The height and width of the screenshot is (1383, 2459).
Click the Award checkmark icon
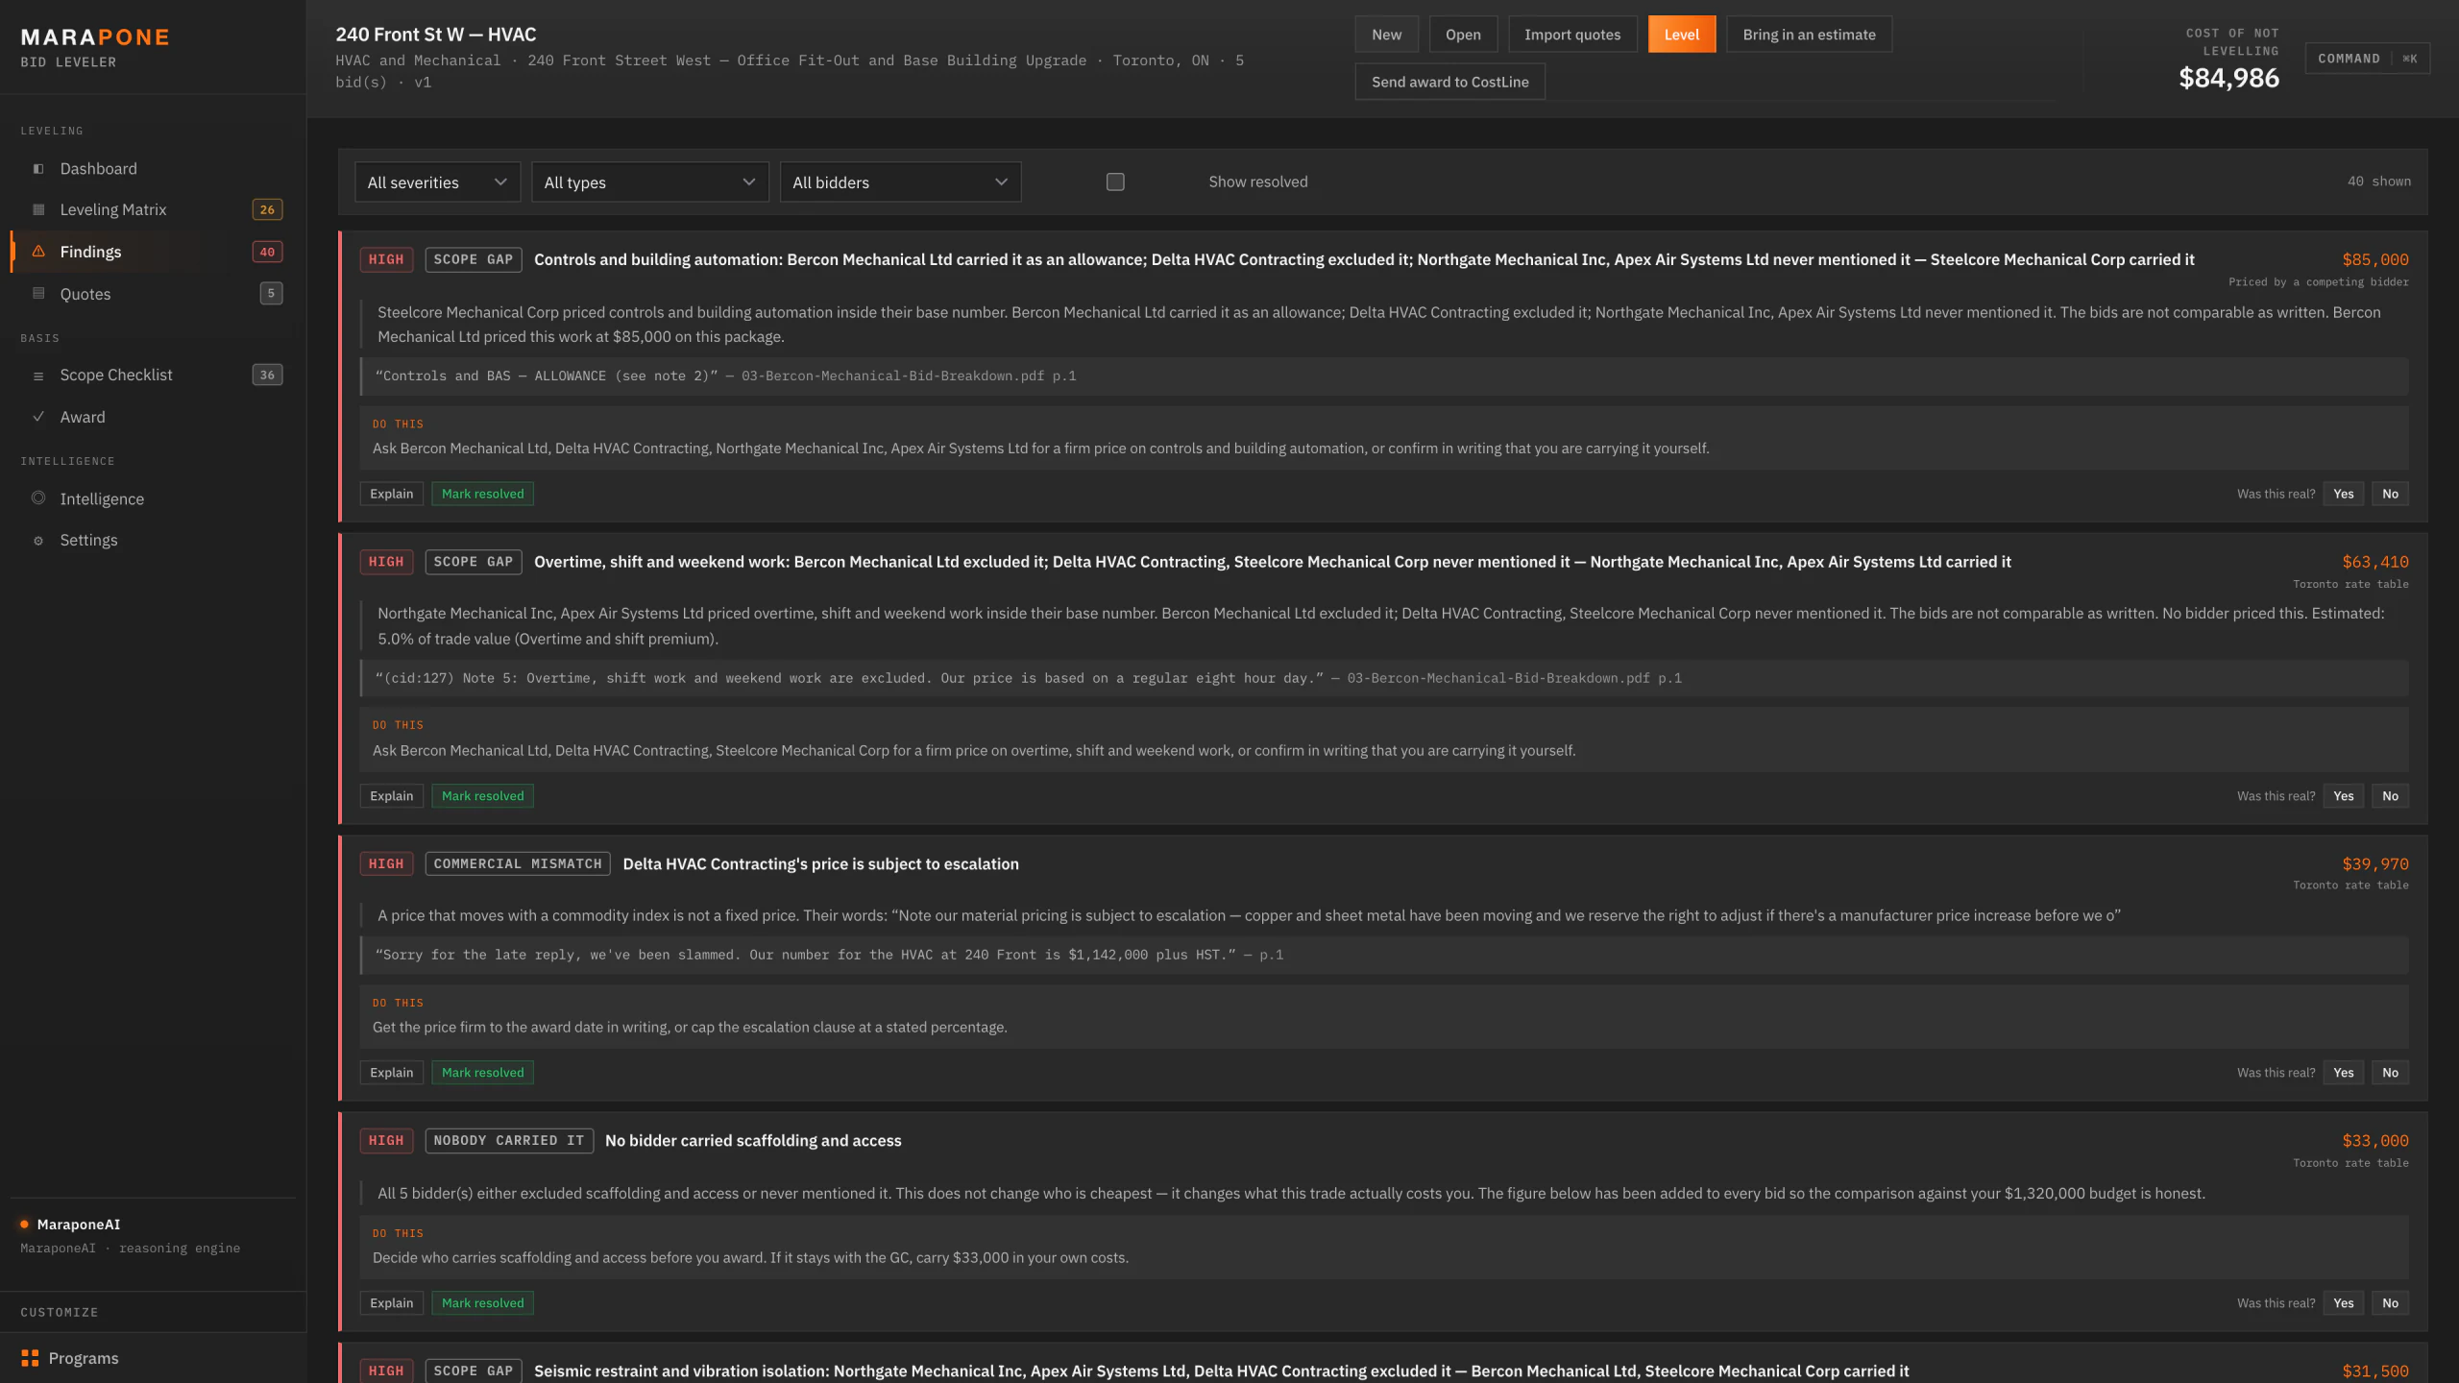(38, 417)
